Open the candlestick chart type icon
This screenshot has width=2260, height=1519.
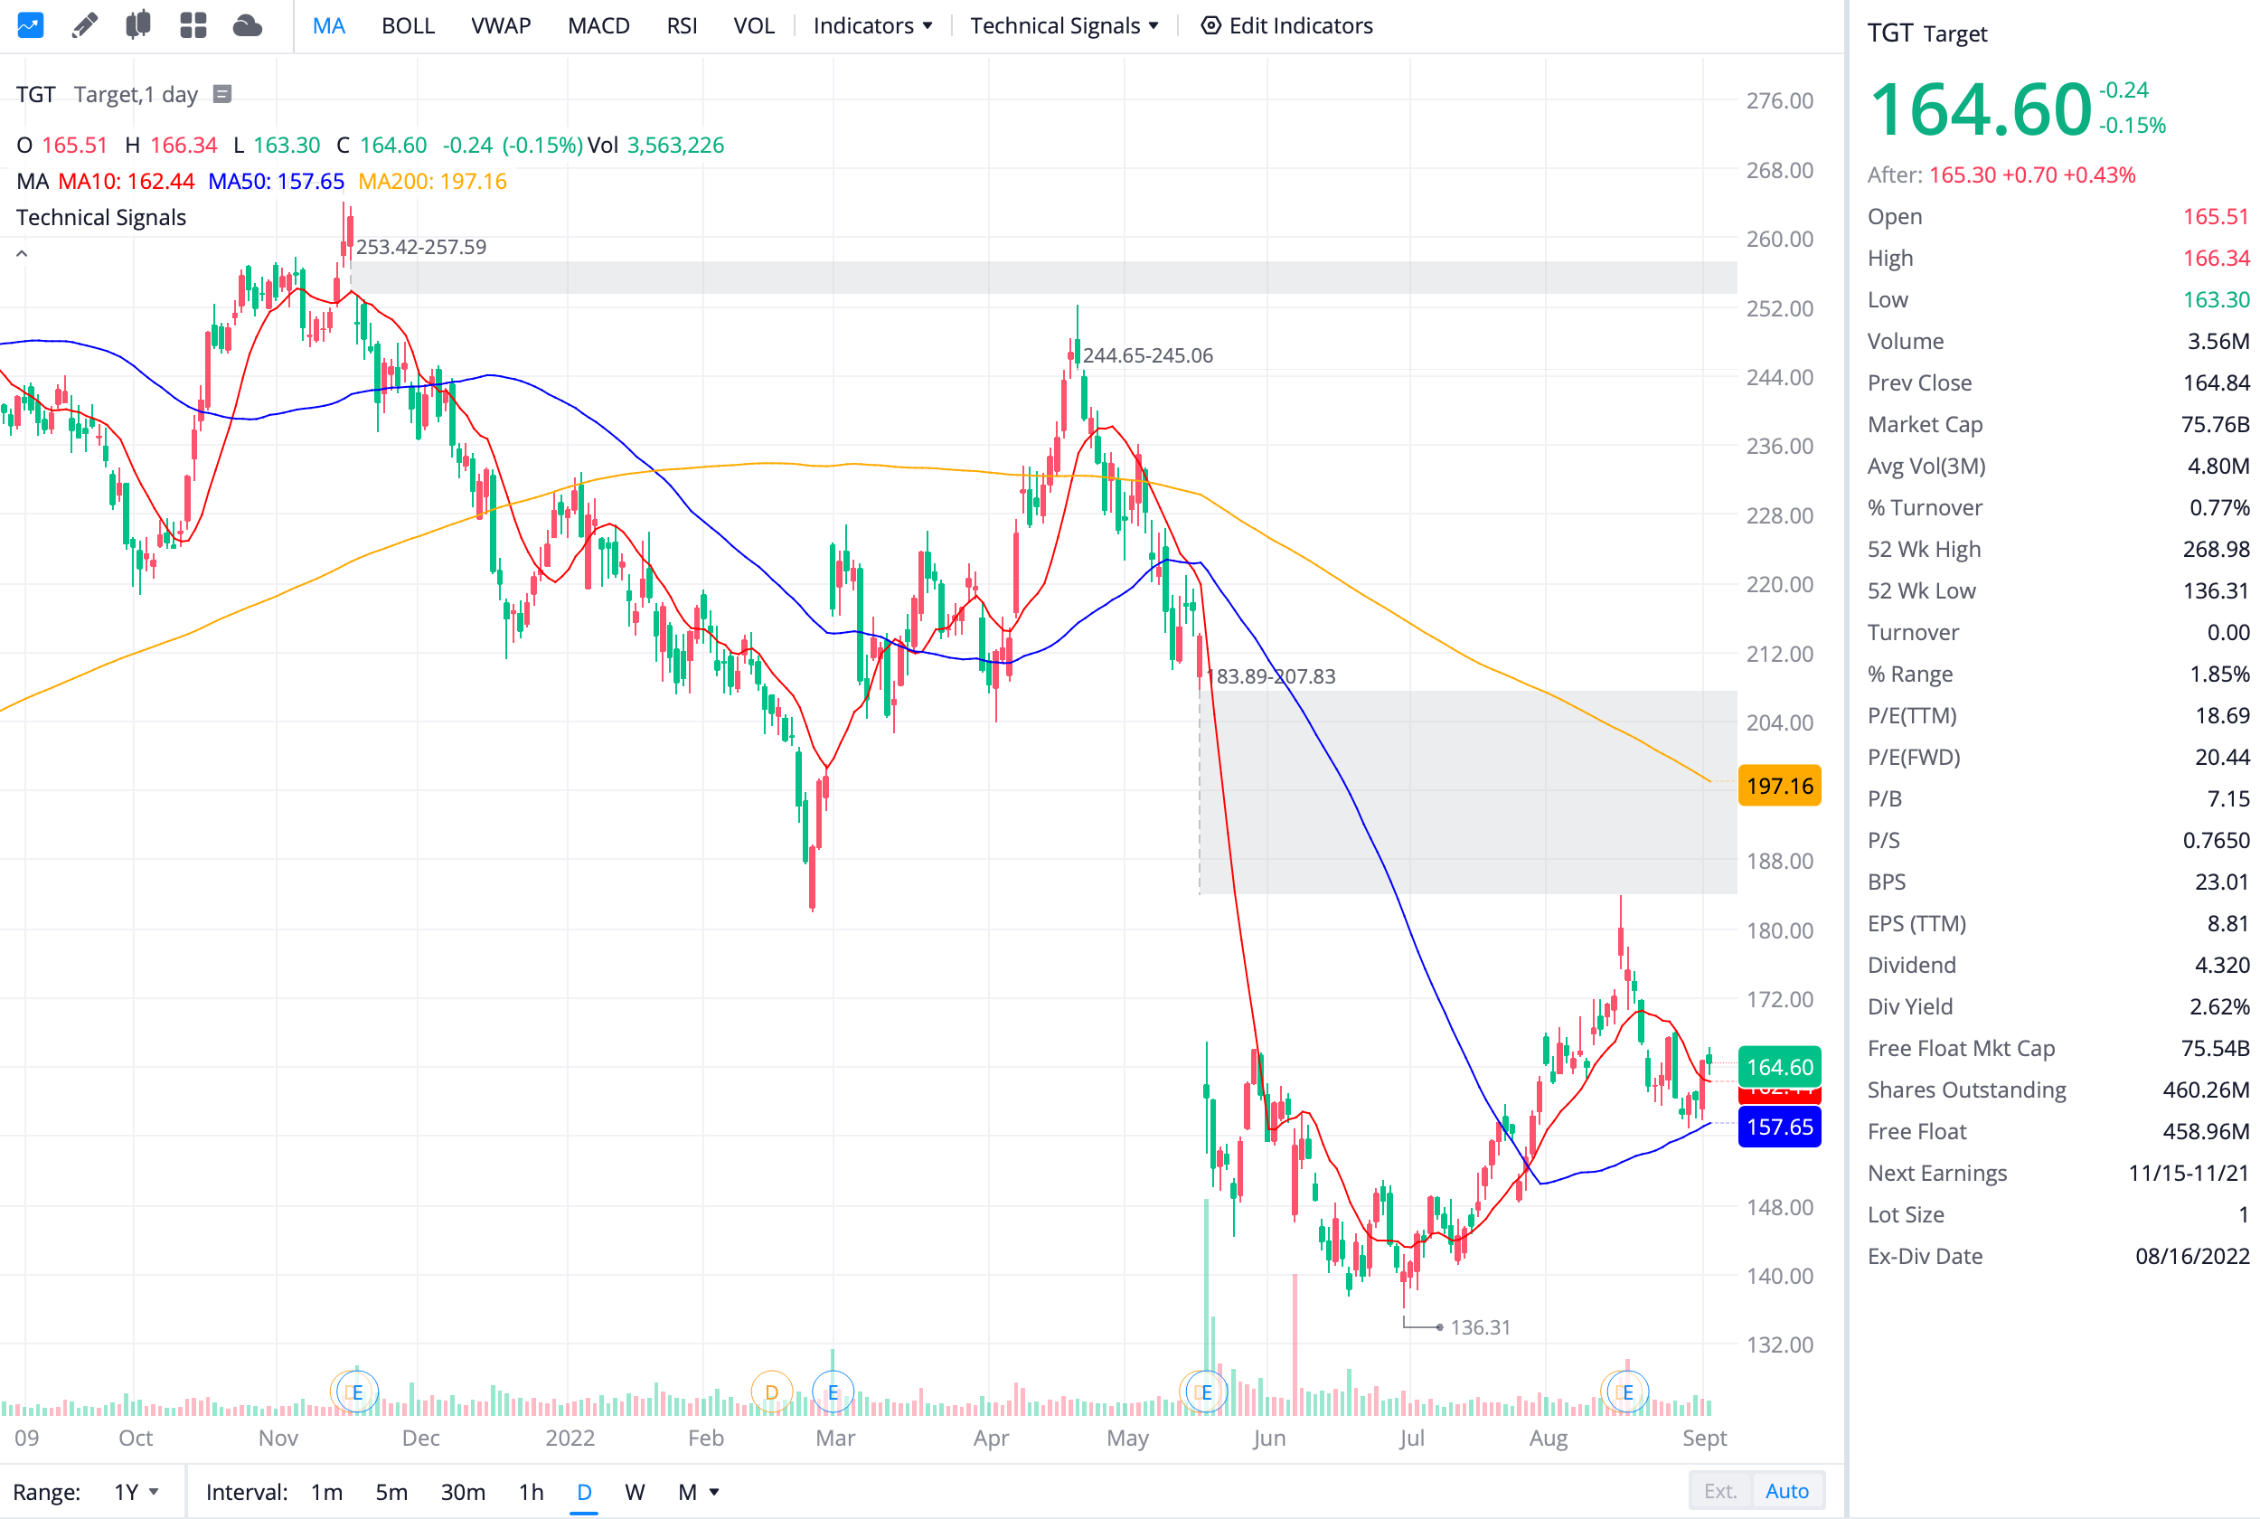(138, 25)
